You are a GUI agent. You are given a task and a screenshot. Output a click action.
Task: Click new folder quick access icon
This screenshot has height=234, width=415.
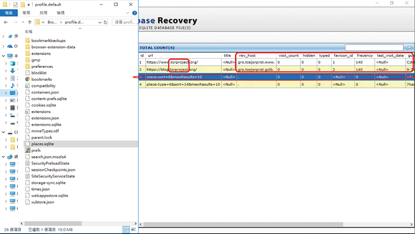[x=23, y=5]
